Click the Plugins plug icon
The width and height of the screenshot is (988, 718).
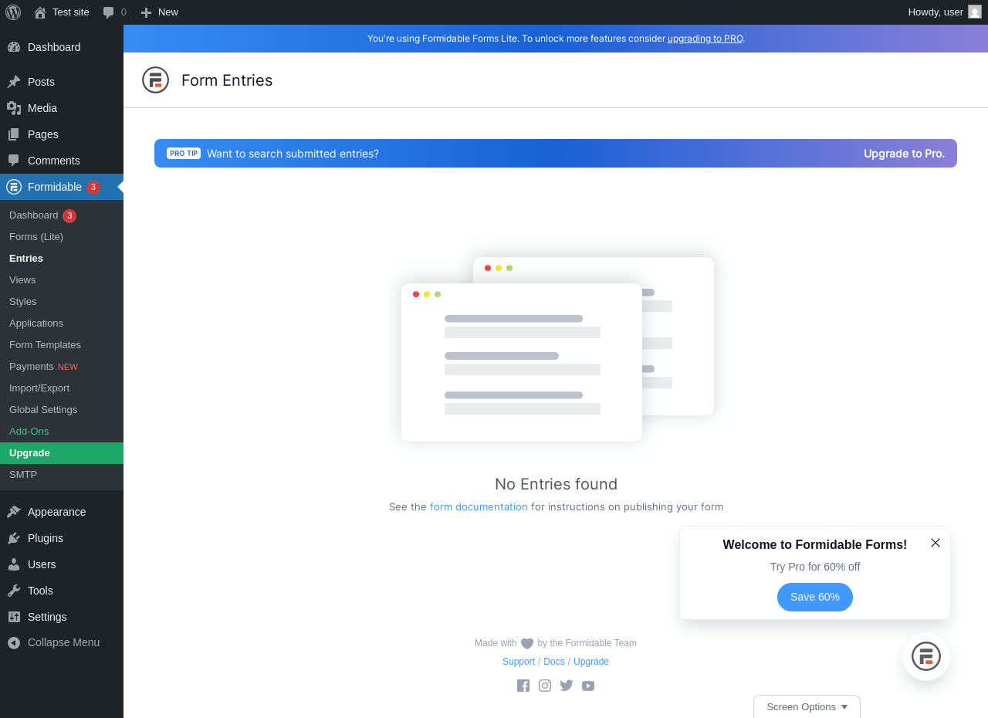[14, 538]
